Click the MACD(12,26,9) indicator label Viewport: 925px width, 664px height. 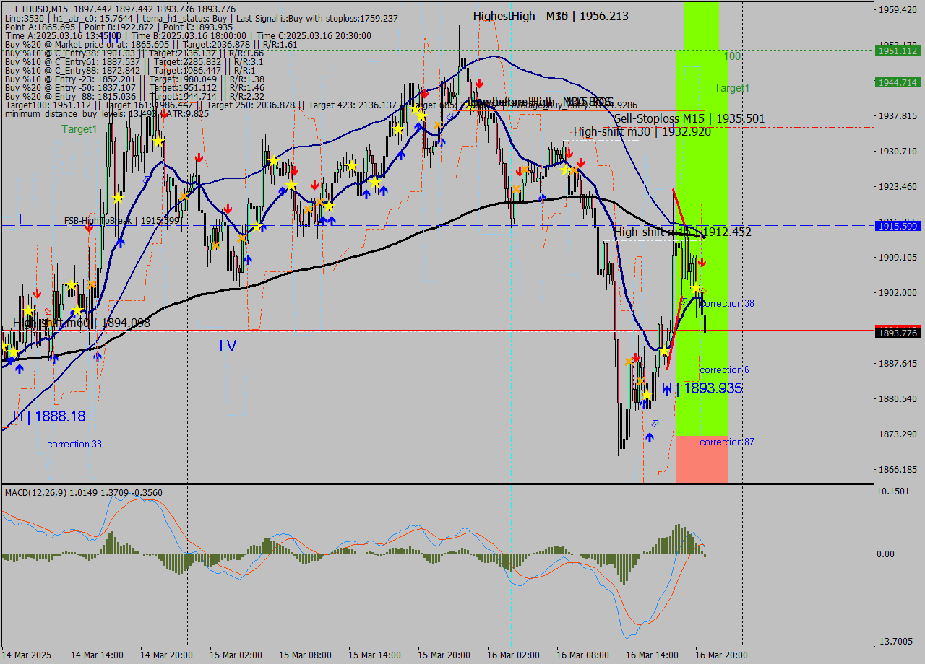click(x=83, y=492)
